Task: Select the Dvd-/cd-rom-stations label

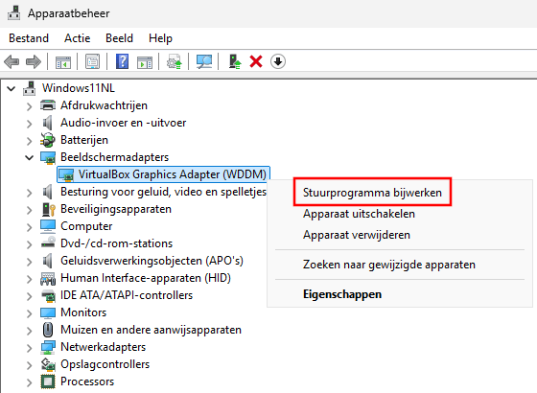Action: click(116, 243)
